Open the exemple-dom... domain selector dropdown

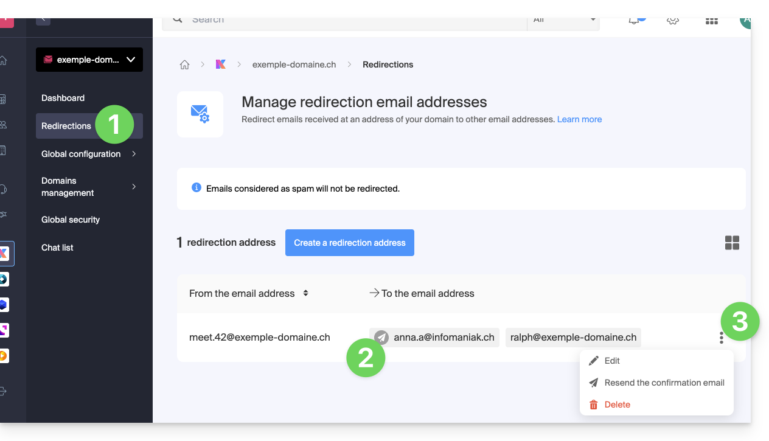point(89,60)
